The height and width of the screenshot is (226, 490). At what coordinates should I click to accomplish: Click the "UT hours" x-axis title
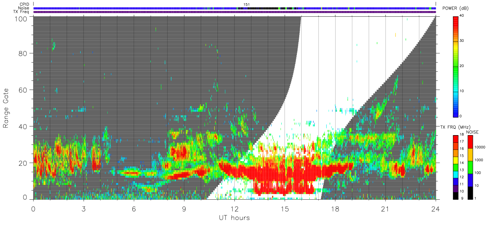point(234,218)
